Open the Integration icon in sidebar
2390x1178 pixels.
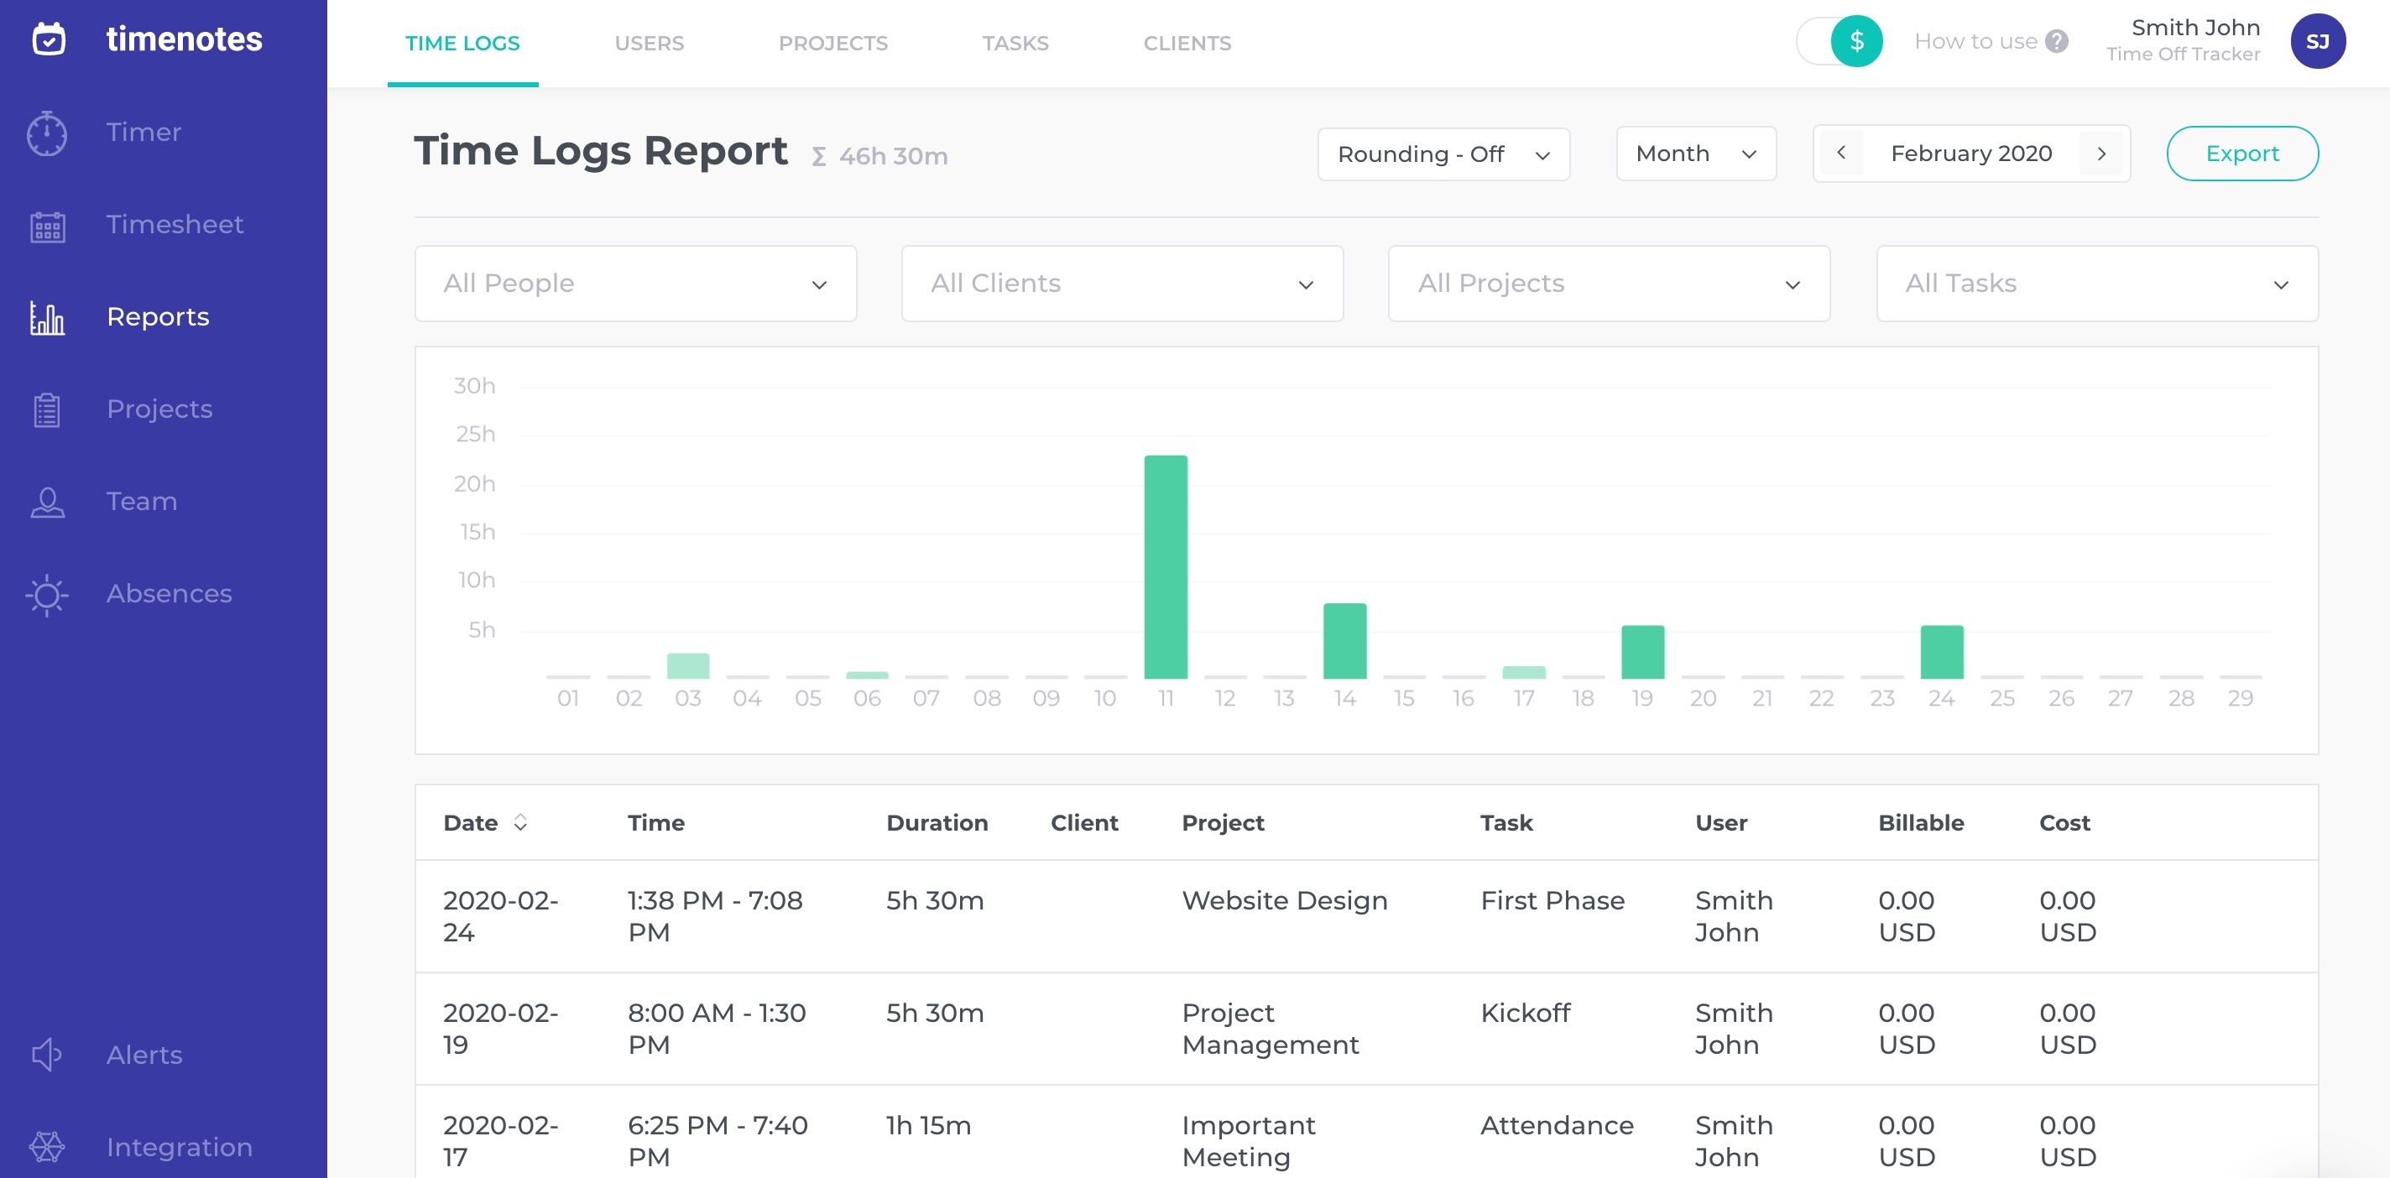point(46,1148)
